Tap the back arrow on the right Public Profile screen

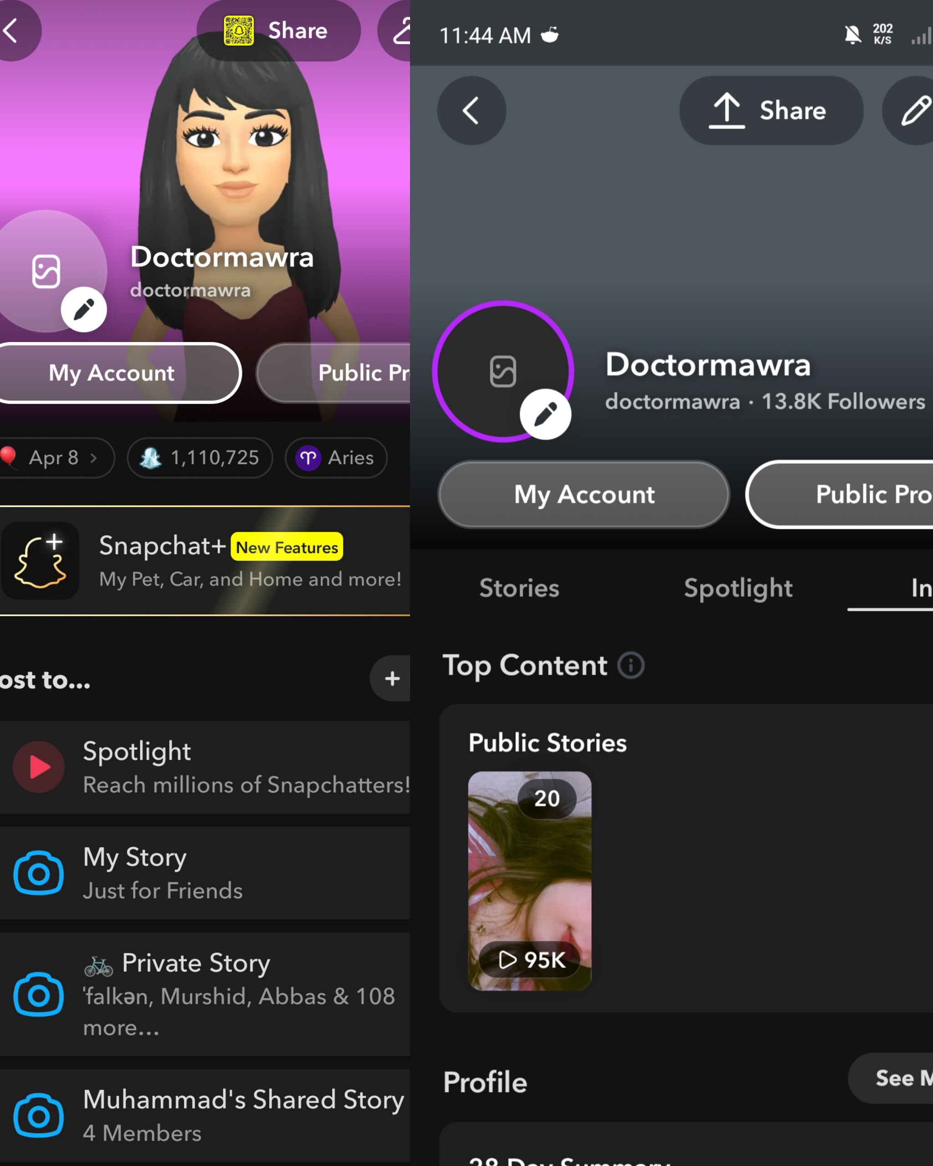(472, 110)
